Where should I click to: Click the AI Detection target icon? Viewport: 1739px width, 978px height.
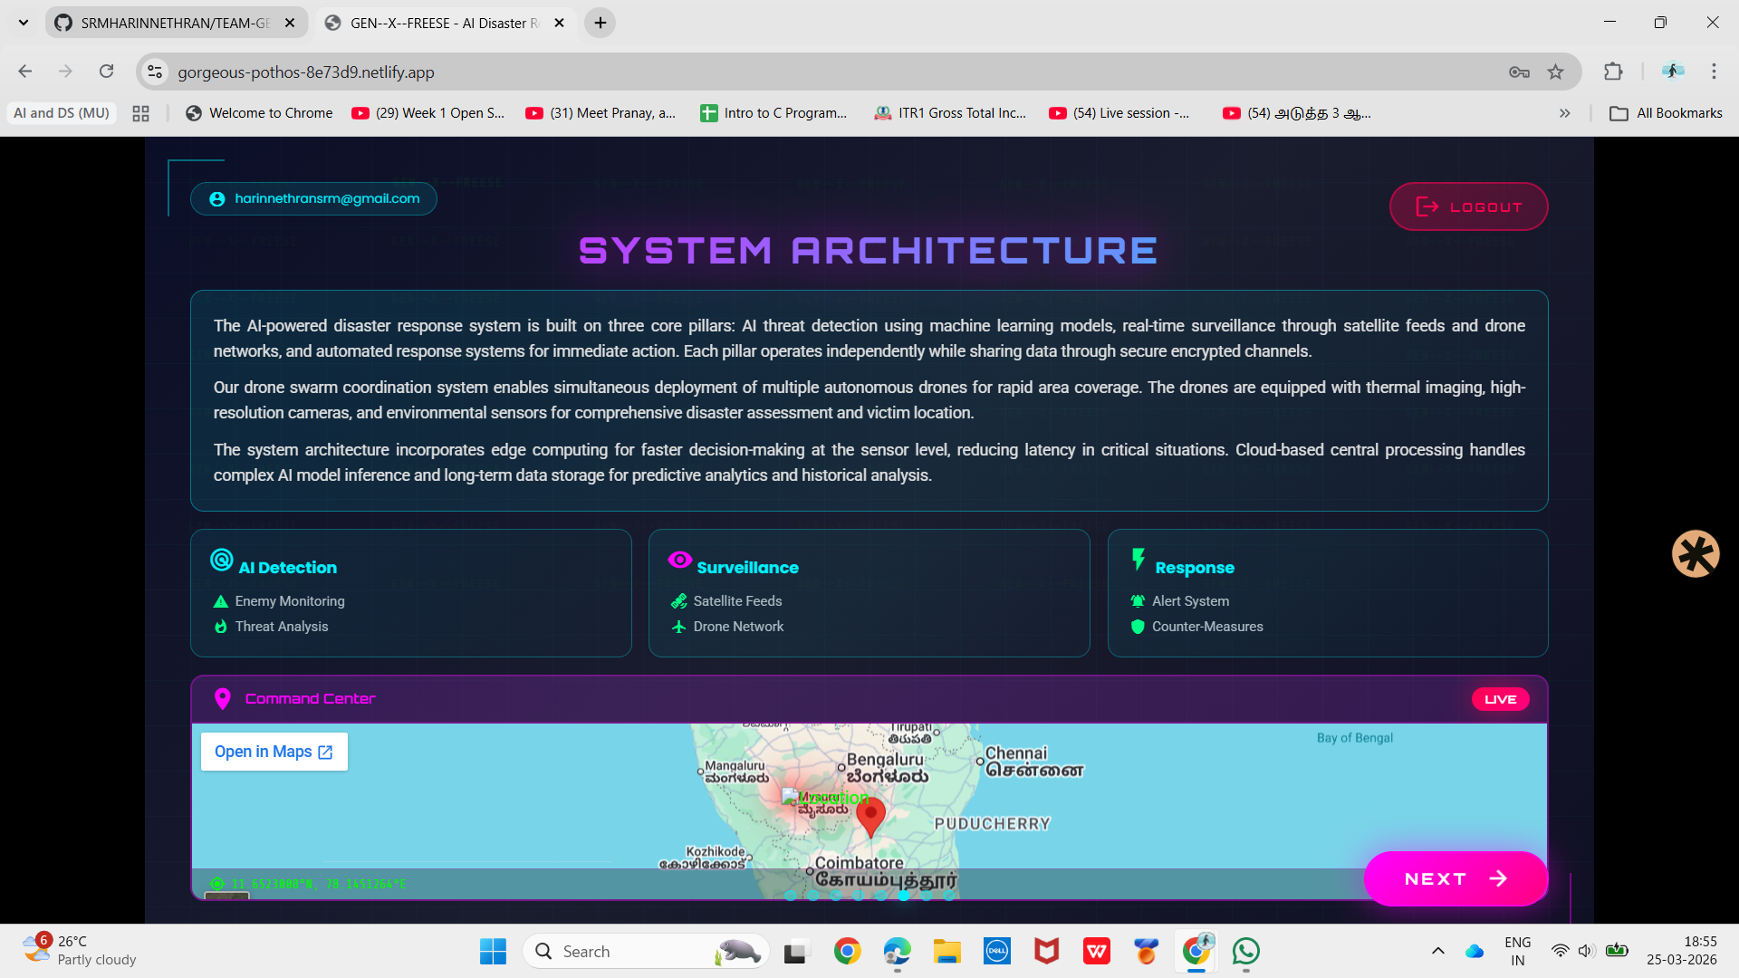click(222, 560)
